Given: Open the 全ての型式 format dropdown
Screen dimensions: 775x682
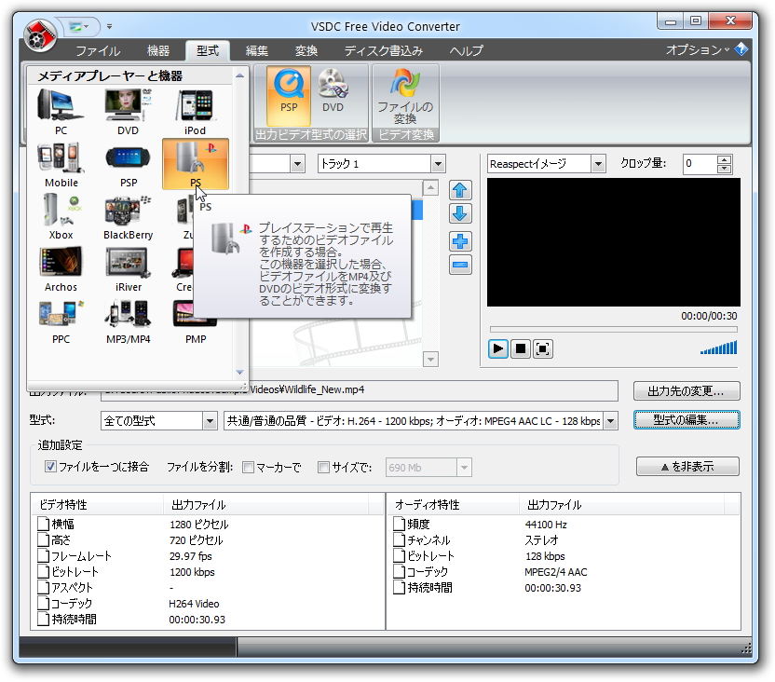Looking at the screenshot, I should [210, 421].
